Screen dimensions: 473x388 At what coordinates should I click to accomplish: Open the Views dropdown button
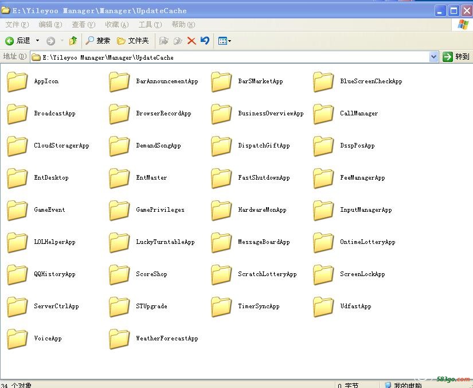pyautogui.click(x=224, y=41)
